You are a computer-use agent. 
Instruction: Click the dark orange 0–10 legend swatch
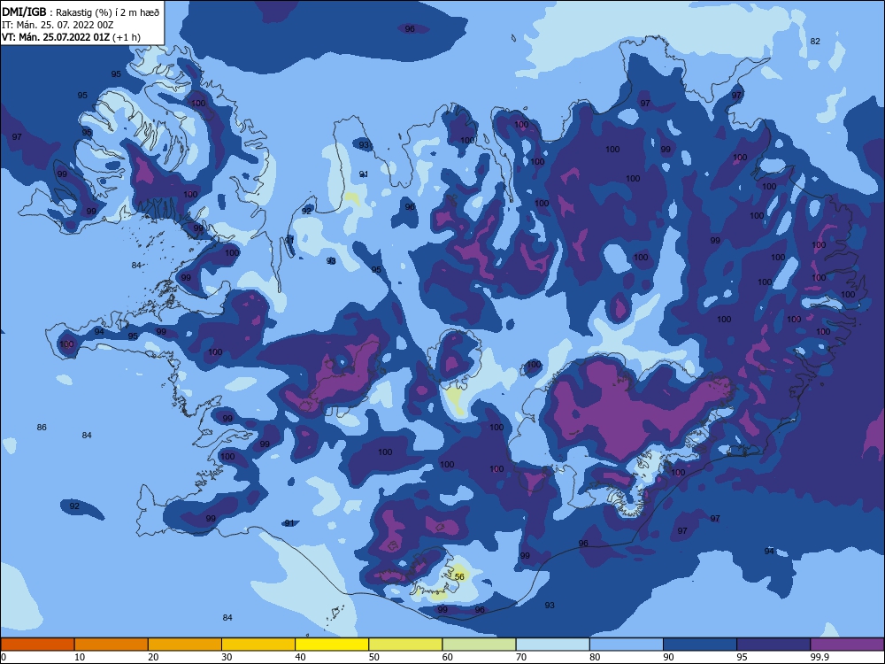tap(37, 645)
